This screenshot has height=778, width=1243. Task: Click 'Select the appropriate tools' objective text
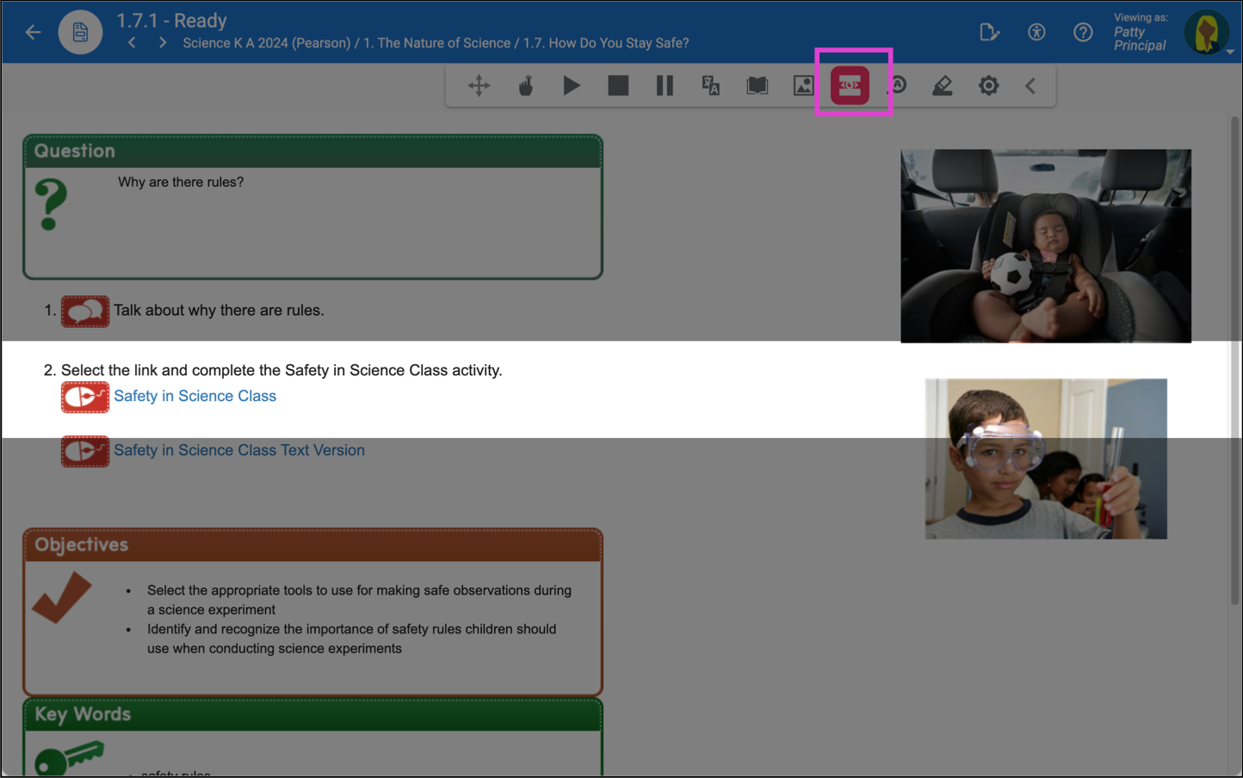(x=359, y=600)
